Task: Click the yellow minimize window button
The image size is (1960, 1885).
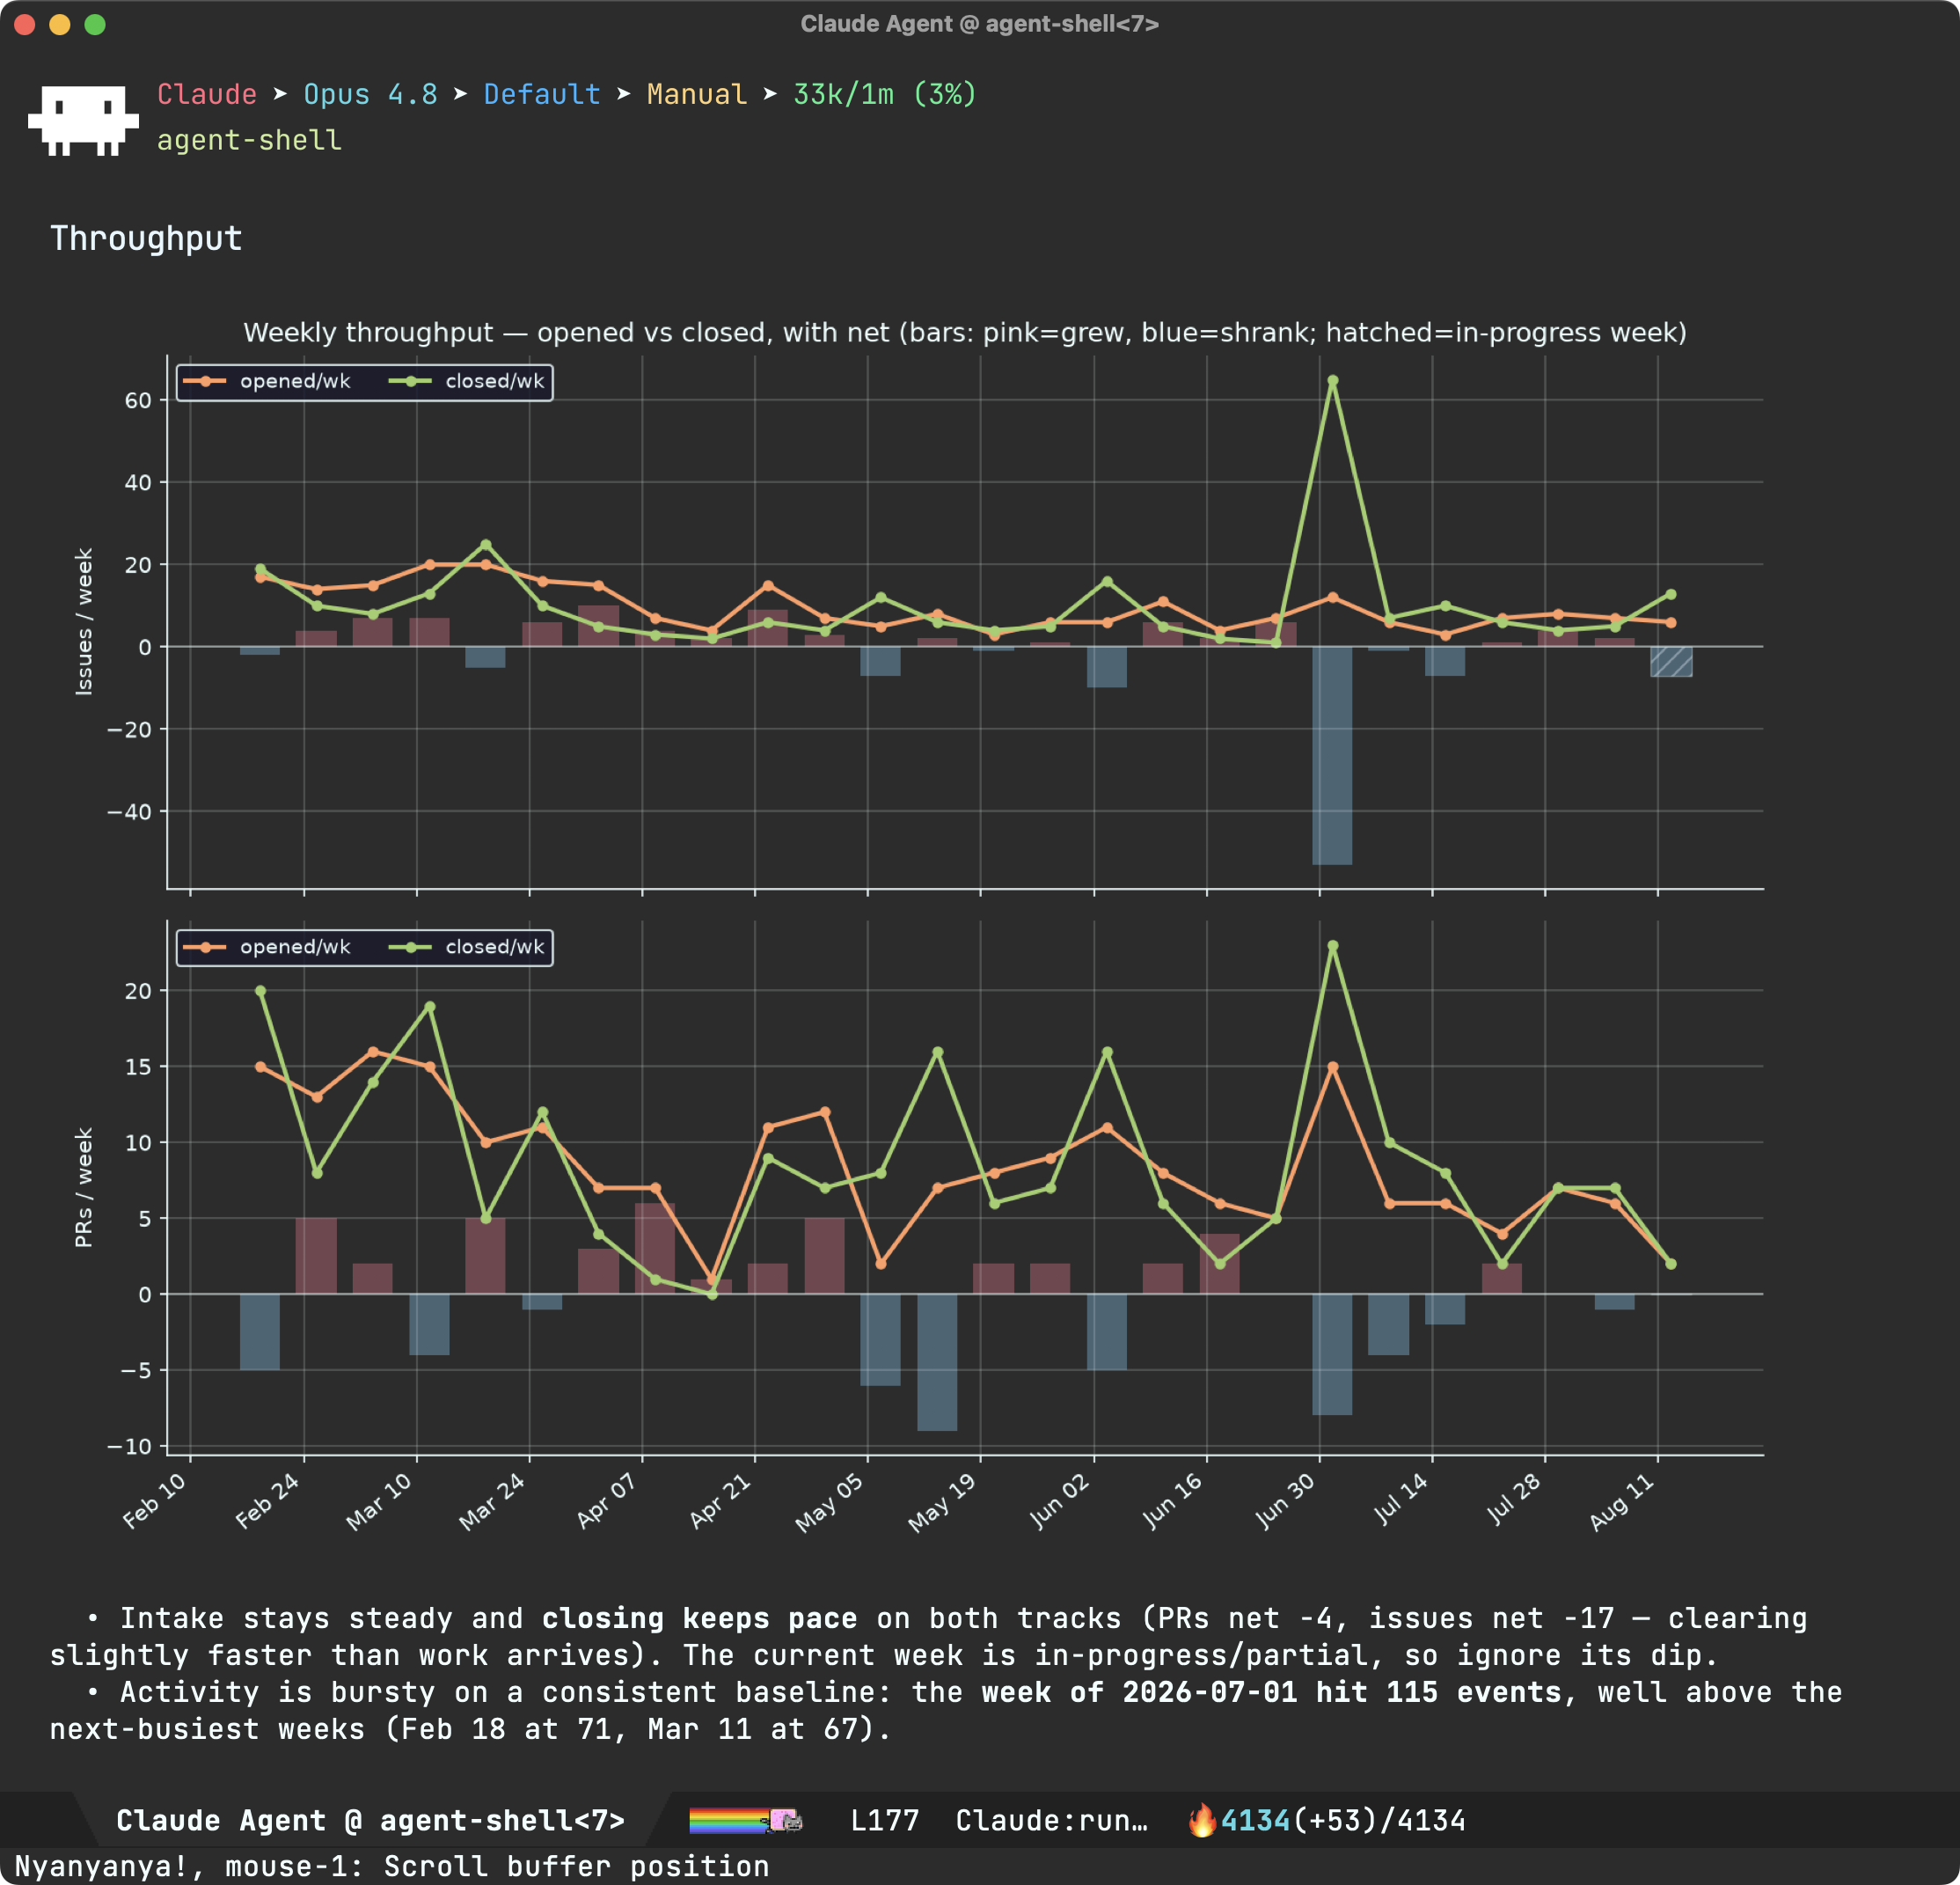Action: 60,24
